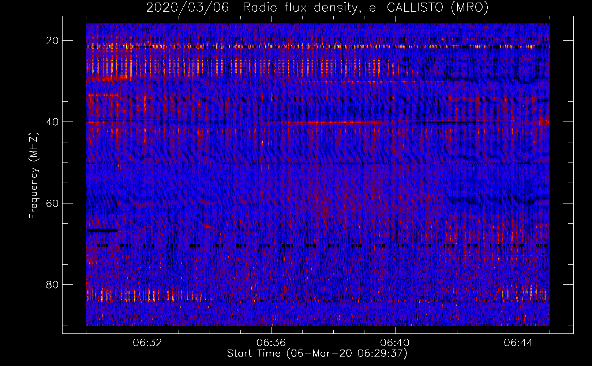Image resolution: width=592 pixels, height=366 pixels.
Task: Click the time tick label '06:44'
Action: (x=518, y=343)
